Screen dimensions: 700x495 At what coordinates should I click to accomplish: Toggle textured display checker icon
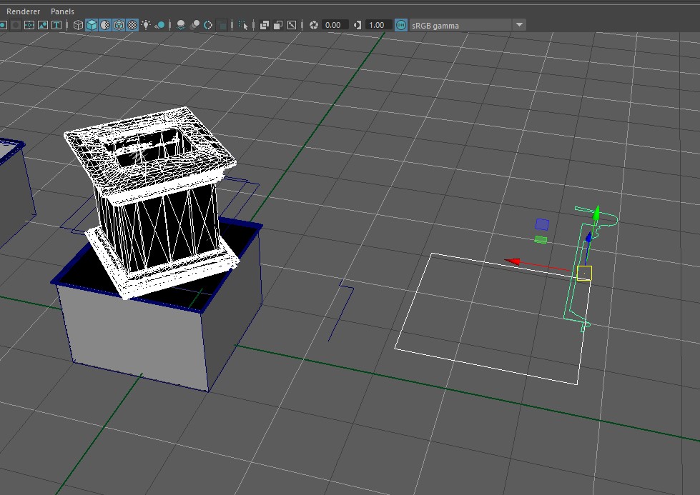[x=132, y=25]
